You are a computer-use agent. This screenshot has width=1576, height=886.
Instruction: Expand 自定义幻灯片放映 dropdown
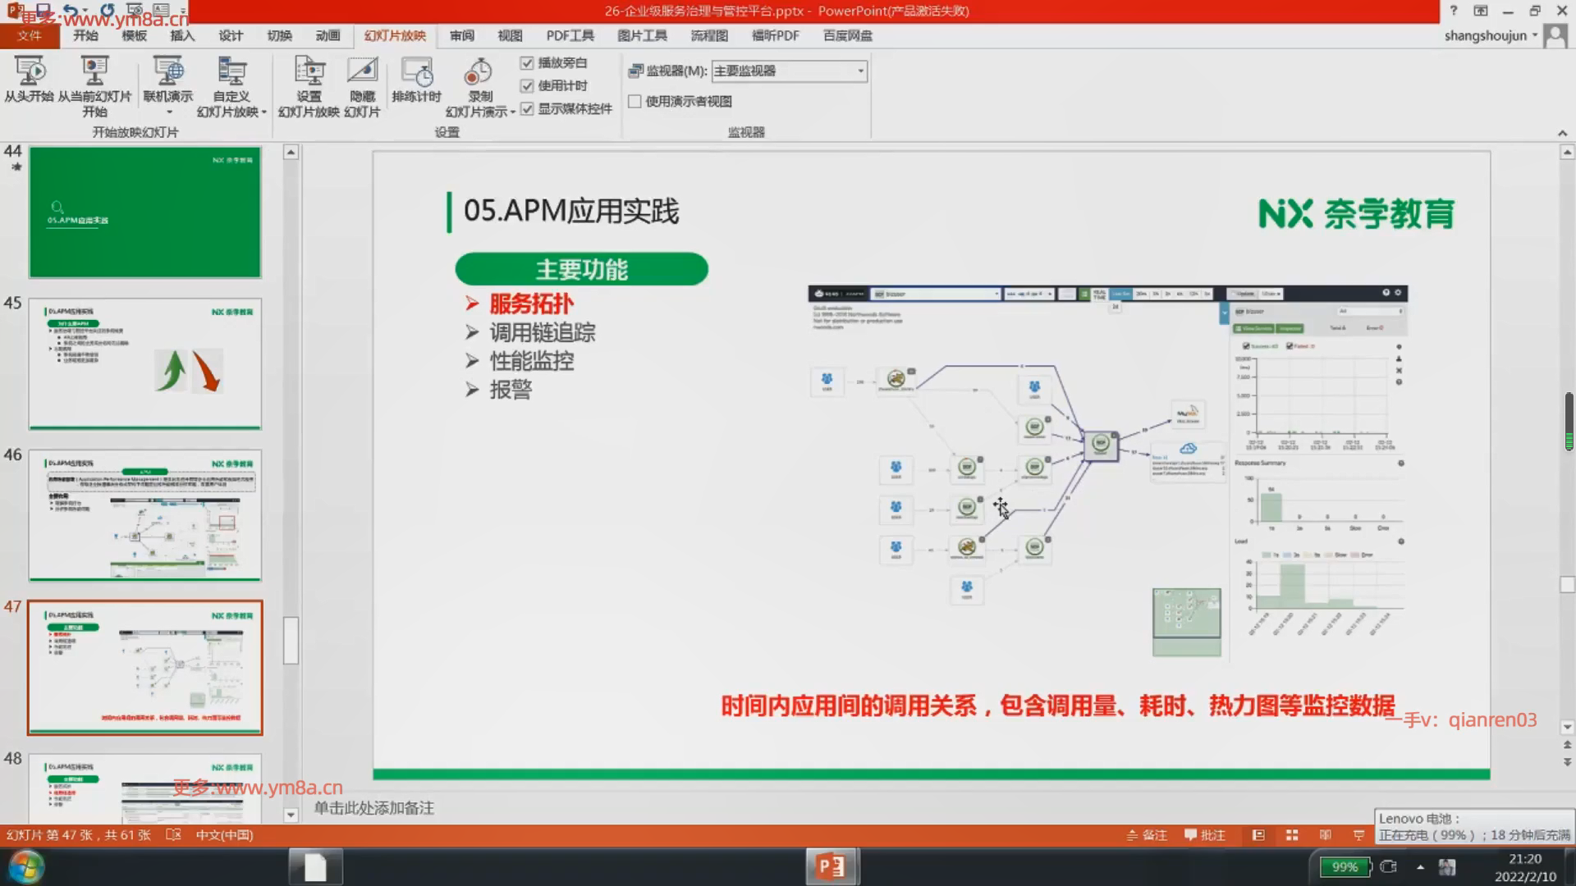click(263, 112)
